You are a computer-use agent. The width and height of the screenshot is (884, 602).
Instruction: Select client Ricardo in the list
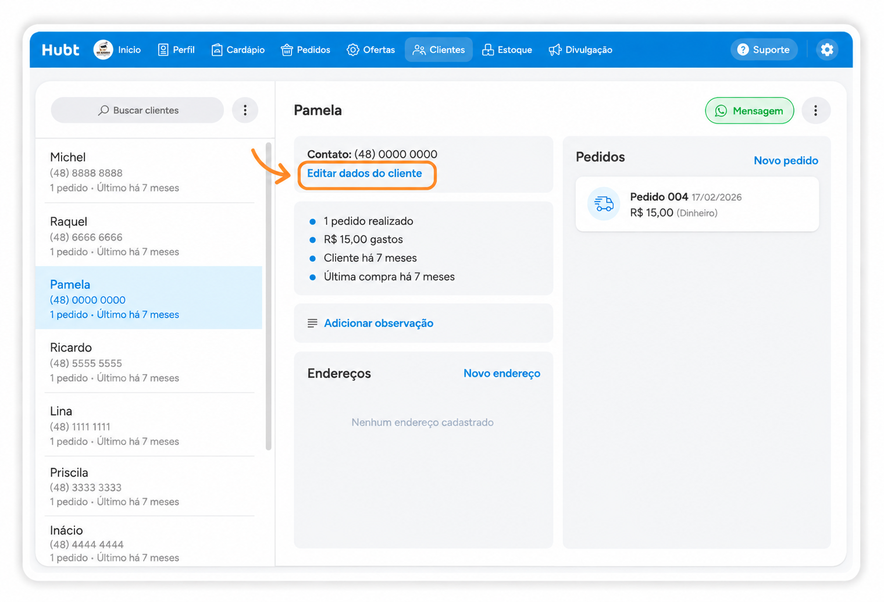(x=150, y=362)
